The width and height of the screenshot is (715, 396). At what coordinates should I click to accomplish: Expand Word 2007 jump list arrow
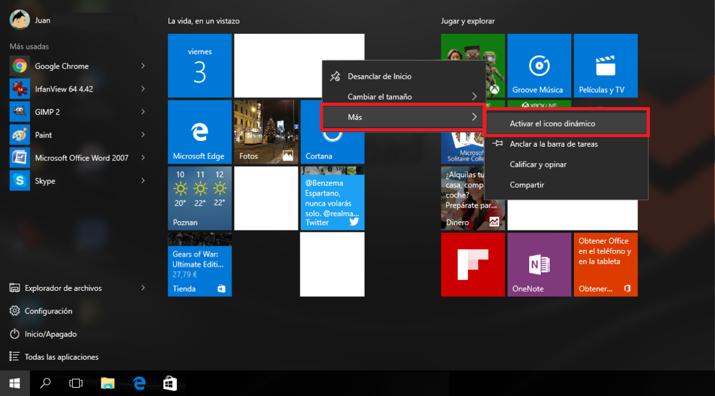pos(143,158)
